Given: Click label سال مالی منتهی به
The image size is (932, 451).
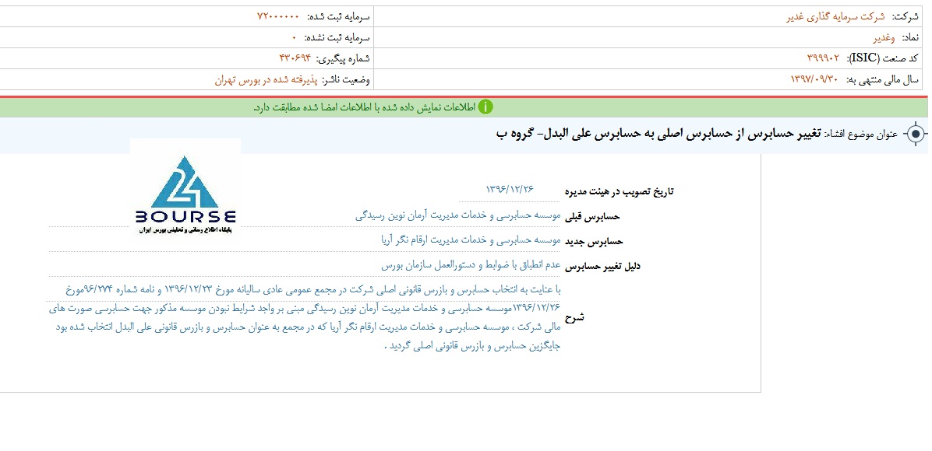Looking at the screenshot, I should pos(884,80).
